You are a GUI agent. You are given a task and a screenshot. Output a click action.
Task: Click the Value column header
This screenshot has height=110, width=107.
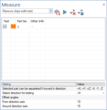[x=91, y=84]
